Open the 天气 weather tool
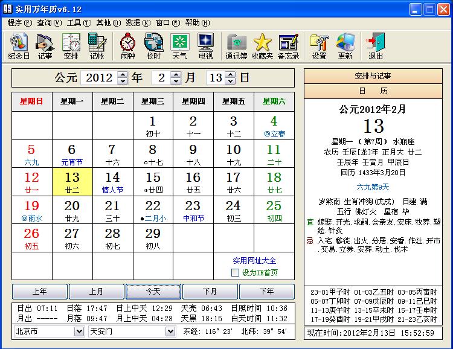Image resolution: width=453 pixels, height=349 pixels. [x=179, y=46]
